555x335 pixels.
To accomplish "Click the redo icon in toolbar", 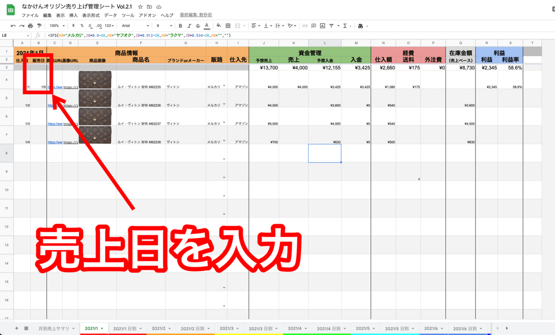I will tap(21, 26).
